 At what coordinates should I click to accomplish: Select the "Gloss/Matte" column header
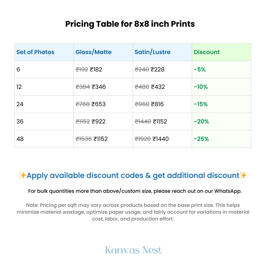[94, 52]
